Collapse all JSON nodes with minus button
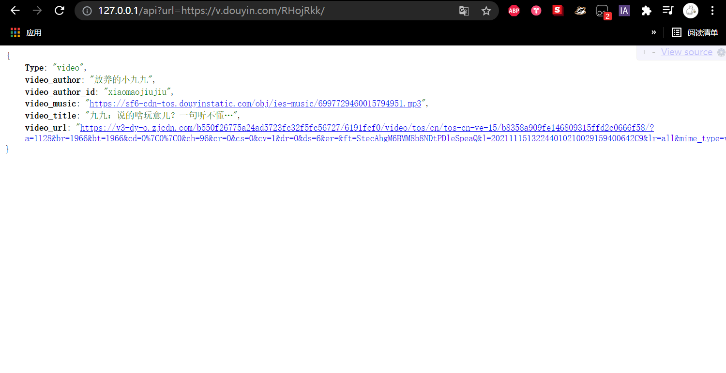Image resolution: width=726 pixels, height=373 pixels. [654, 52]
